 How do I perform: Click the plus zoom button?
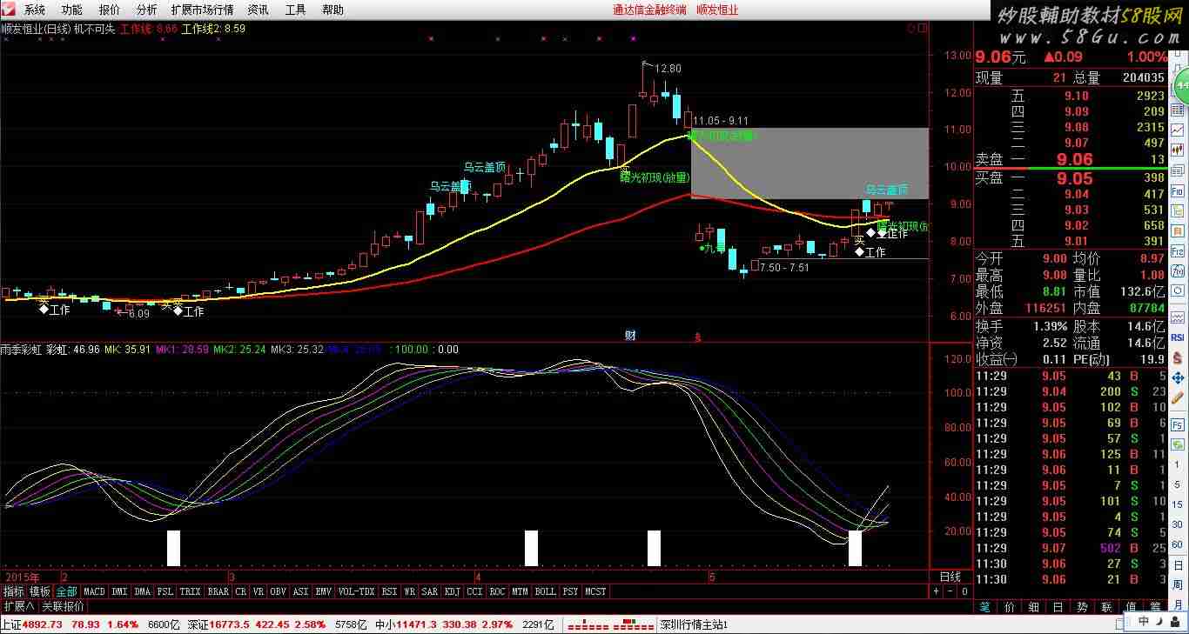(x=937, y=591)
